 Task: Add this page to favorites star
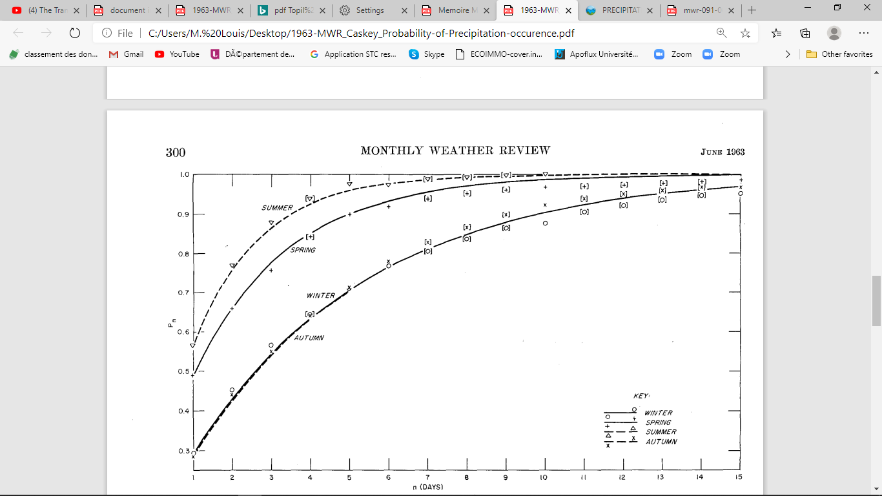[x=745, y=33]
